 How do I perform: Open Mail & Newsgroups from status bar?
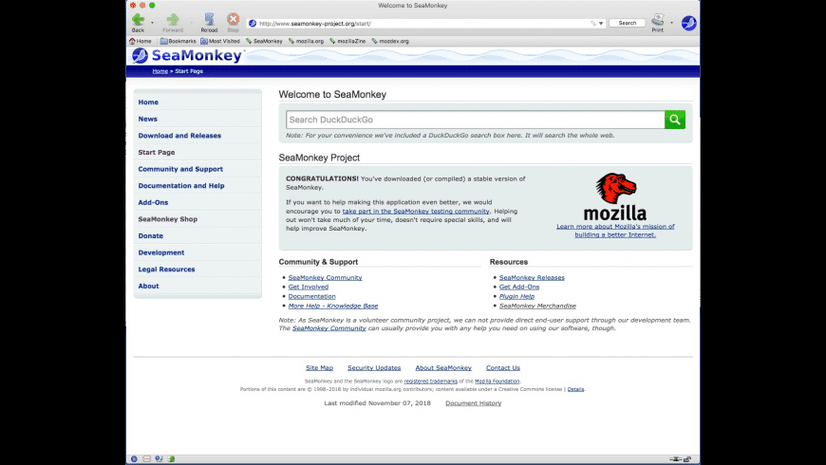pyautogui.click(x=147, y=459)
